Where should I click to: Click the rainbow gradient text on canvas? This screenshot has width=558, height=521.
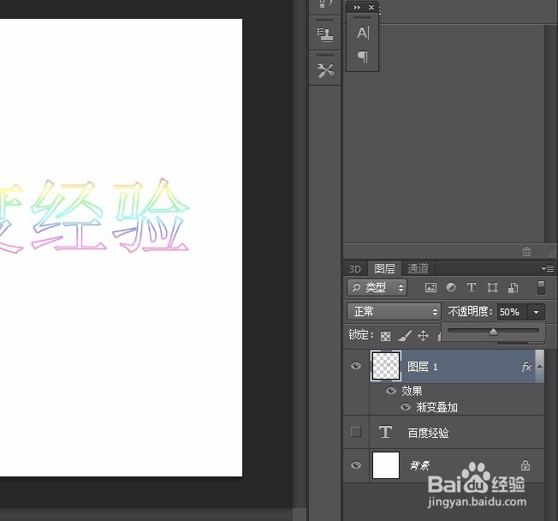(94, 216)
